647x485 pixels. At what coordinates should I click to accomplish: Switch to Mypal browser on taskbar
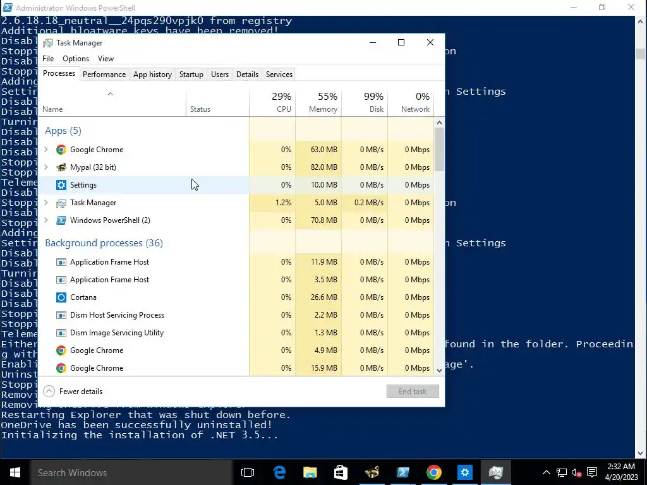372,472
